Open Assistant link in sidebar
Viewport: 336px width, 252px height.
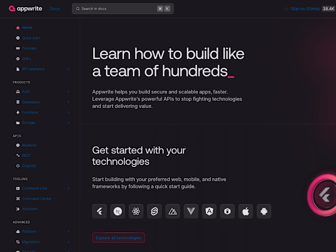pos(30,209)
